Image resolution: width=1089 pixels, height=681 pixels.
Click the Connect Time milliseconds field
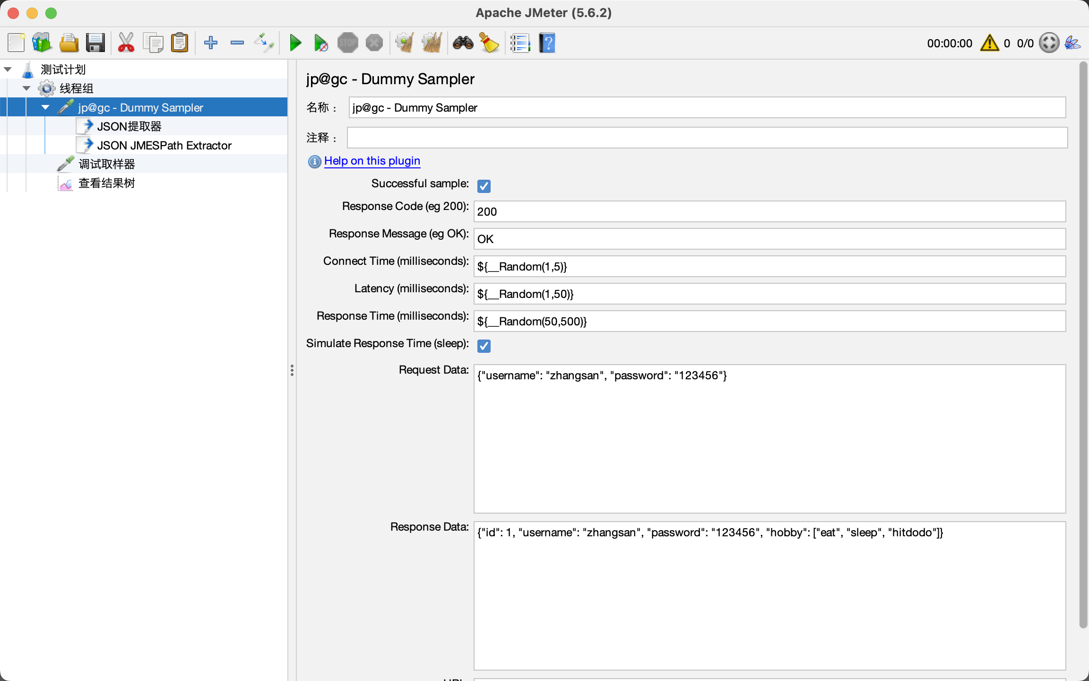click(x=769, y=266)
